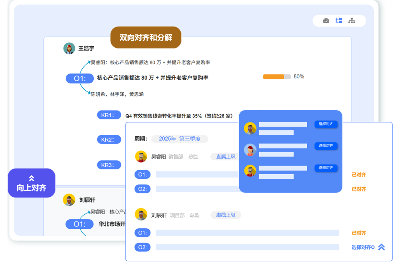Image resolution: width=402 pixels, height=263 pixels.
Task: Select the 虚线上级 tag for 刘辰轩
Action: [x=226, y=215]
